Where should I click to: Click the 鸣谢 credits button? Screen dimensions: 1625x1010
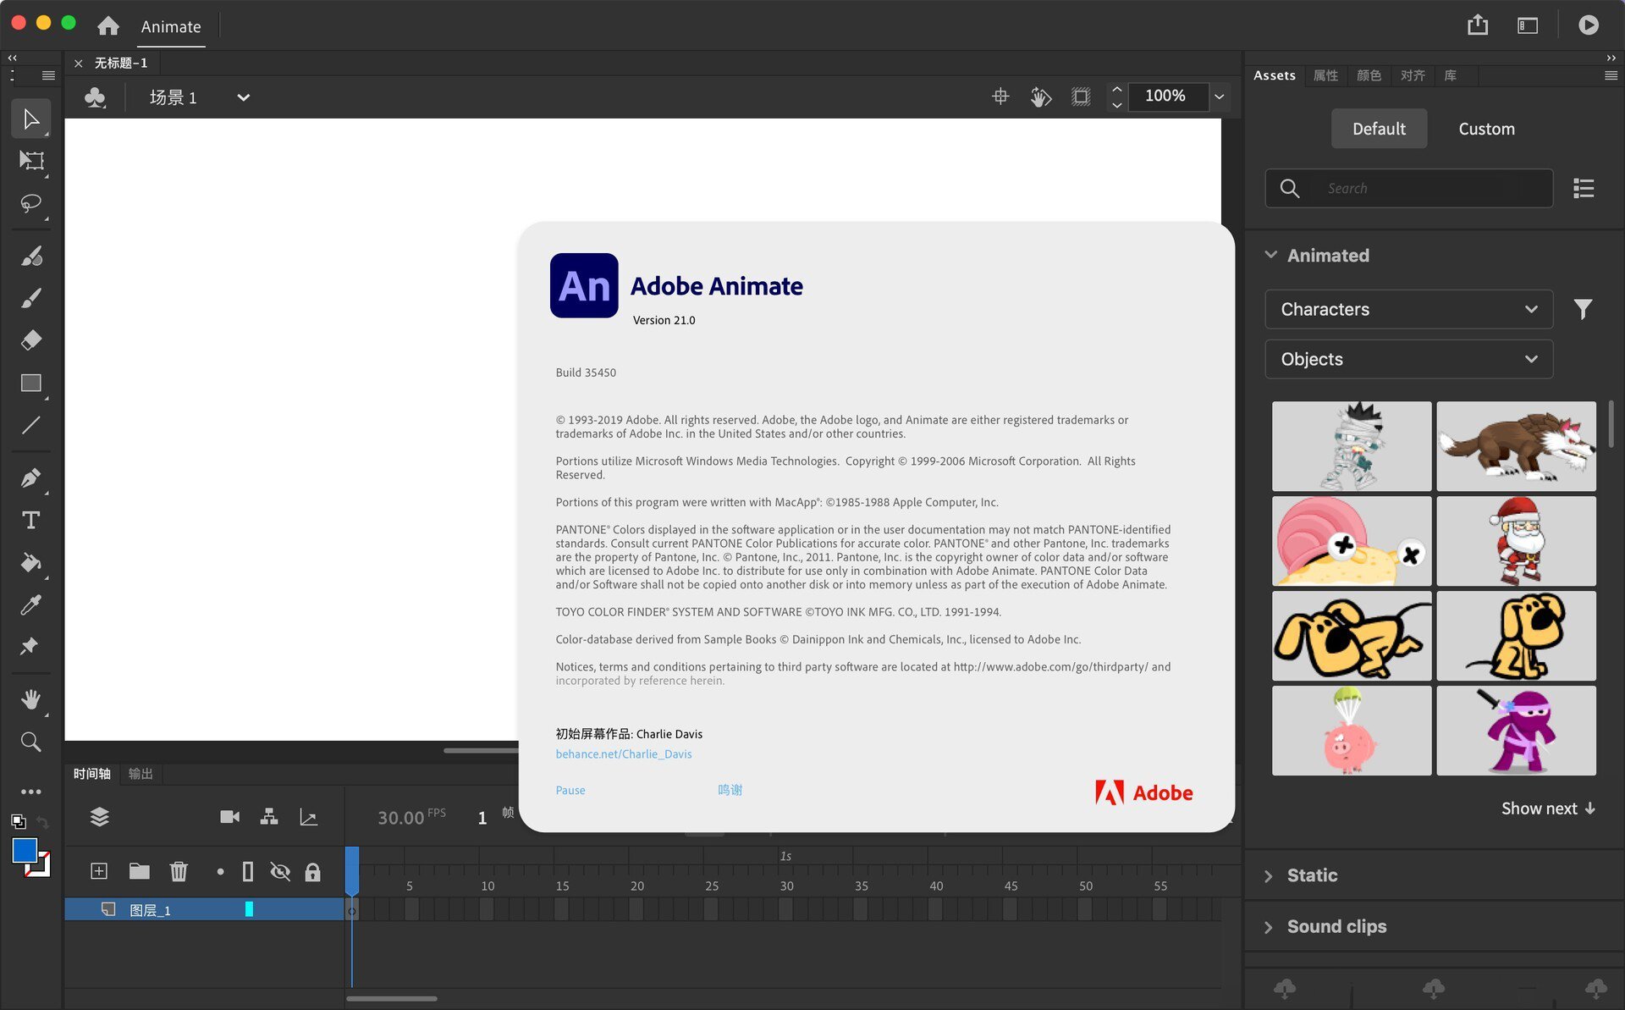[730, 790]
